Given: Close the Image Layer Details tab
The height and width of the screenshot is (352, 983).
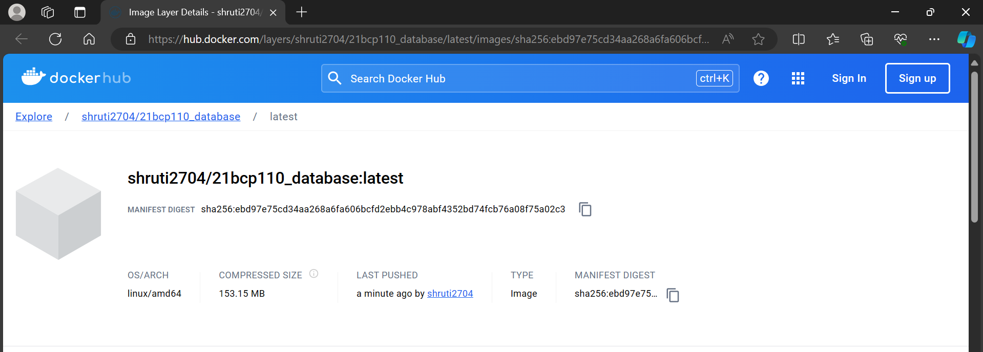Looking at the screenshot, I should point(273,13).
